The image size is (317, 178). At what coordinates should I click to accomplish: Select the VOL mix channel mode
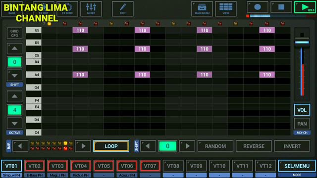(302, 110)
